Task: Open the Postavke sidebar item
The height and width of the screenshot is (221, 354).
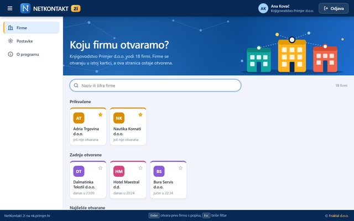Action: (x=32, y=41)
